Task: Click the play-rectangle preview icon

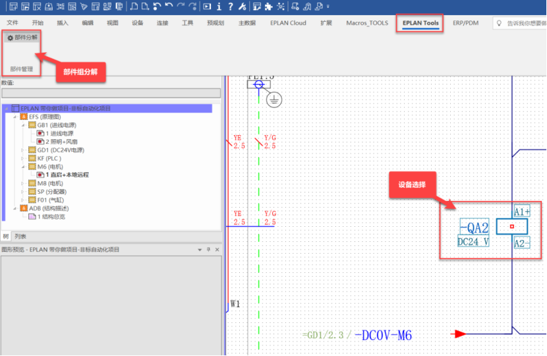Action: click(207, 7)
